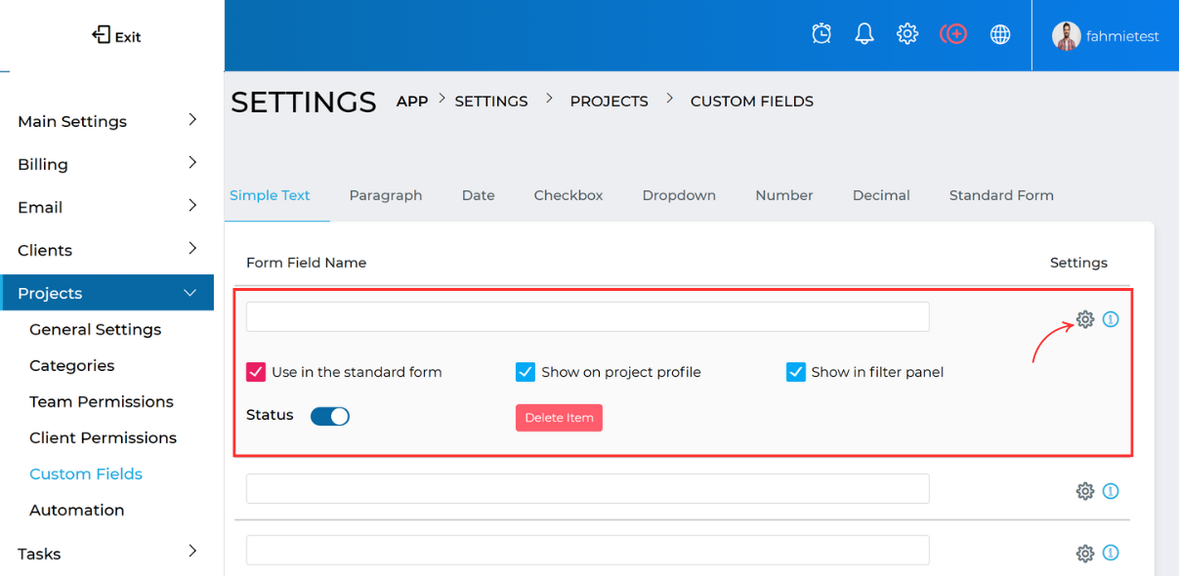This screenshot has width=1179, height=576.
Task: Toggle the Status switch off
Action: [330, 417]
